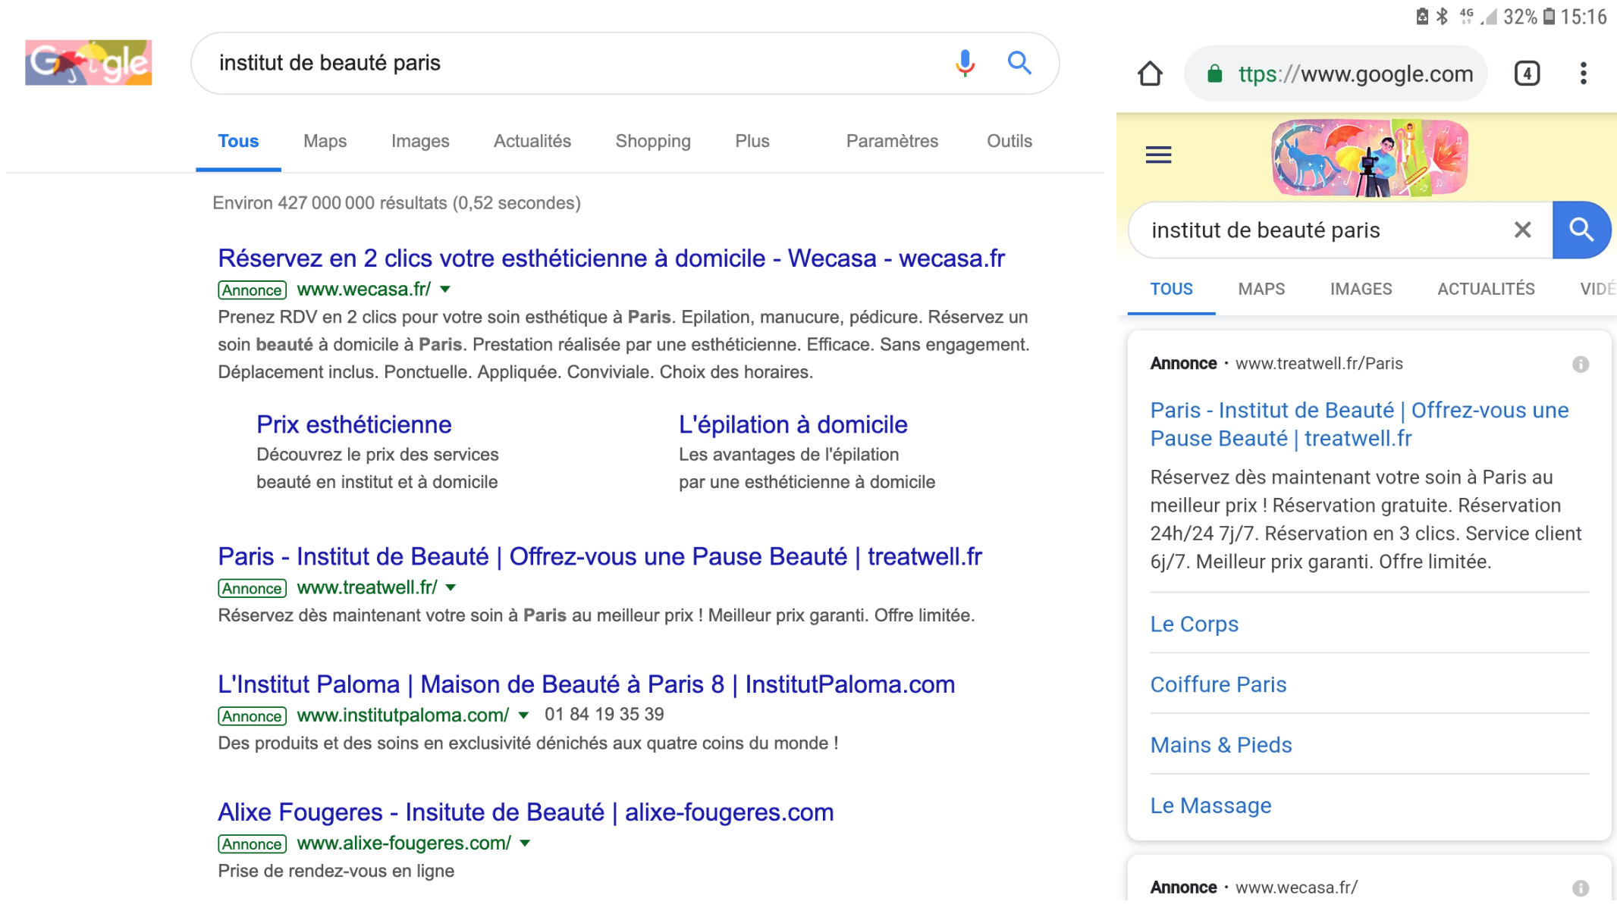This screenshot has height=917, width=1617.
Task: Open the Coiffure Paris link
Action: coord(1218,684)
